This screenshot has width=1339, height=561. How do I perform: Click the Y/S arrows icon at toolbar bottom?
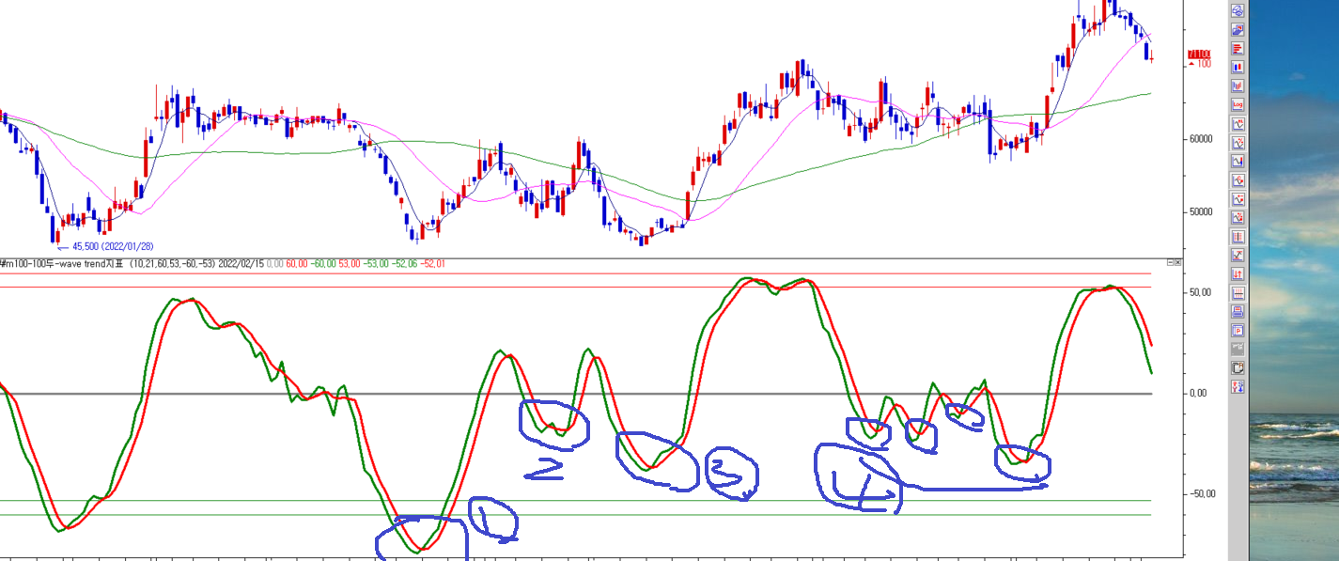[x=1238, y=386]
